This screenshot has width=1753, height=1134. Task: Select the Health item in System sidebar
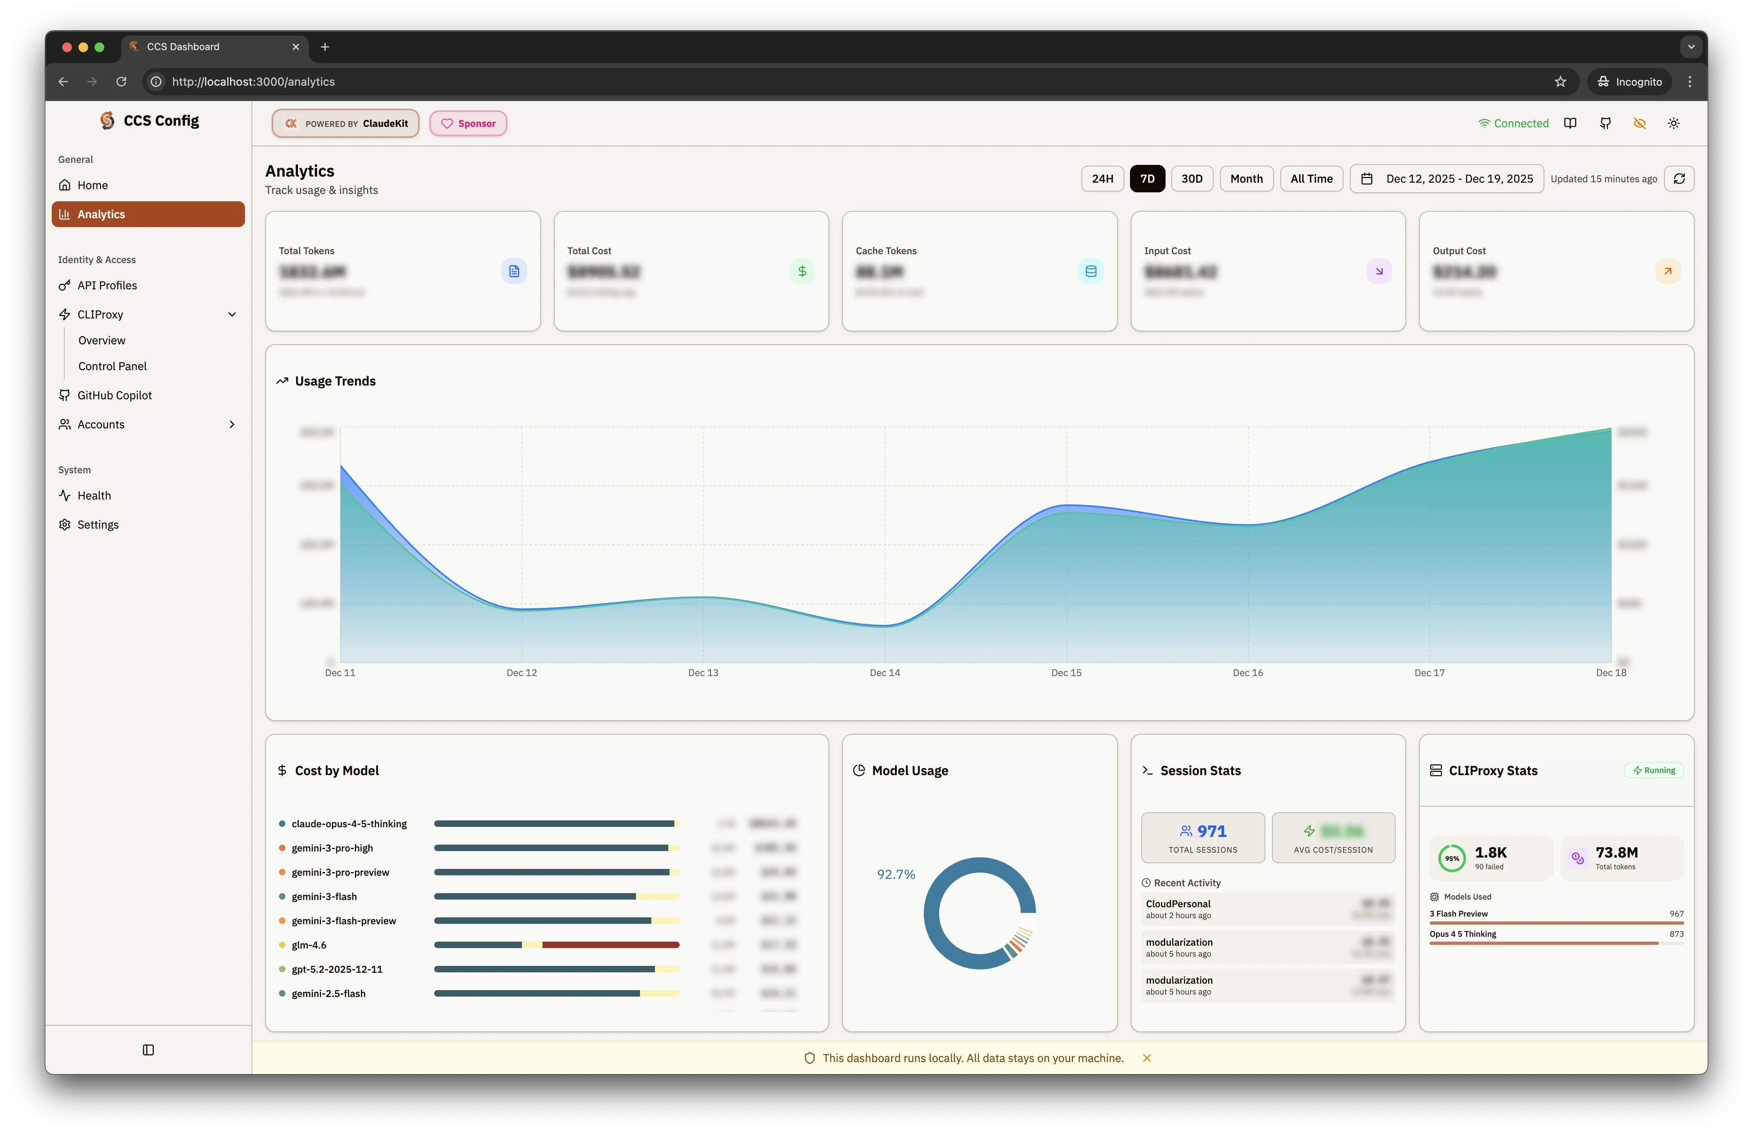(x=93, y=495)
